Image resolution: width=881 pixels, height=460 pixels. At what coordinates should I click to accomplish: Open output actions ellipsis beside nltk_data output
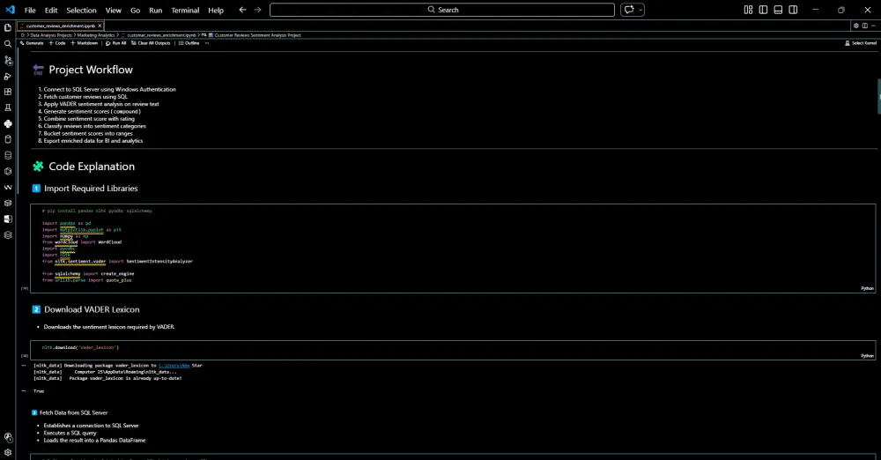coord(24,366)
